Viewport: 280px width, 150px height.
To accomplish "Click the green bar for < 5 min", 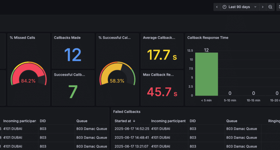I will pyautogui.click(x=206, y=74).
